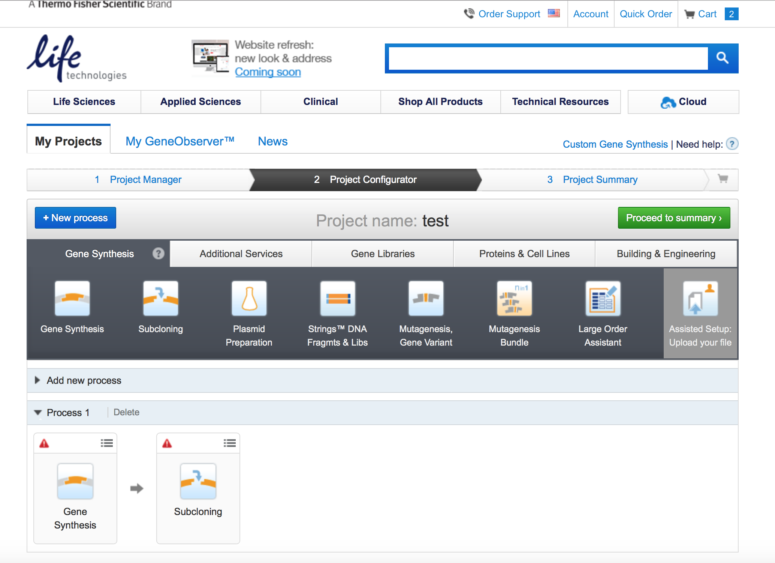Click Proceed to summary button
The width and height of the screenshot is (775, 563).
(x=674, y=218)
